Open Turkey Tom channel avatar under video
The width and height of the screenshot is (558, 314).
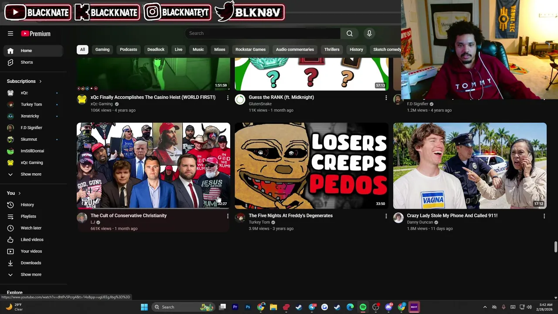pyautogui.click(x=240, y=218)
